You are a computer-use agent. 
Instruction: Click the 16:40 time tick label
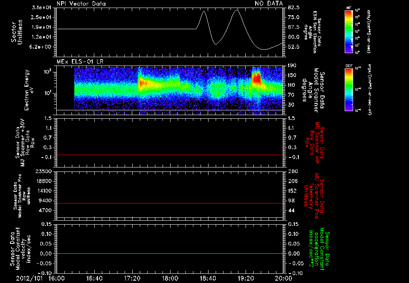94,278
